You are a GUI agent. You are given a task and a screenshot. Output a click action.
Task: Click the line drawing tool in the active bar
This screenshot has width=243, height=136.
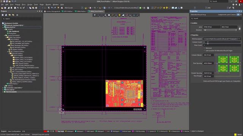point(137,15)
